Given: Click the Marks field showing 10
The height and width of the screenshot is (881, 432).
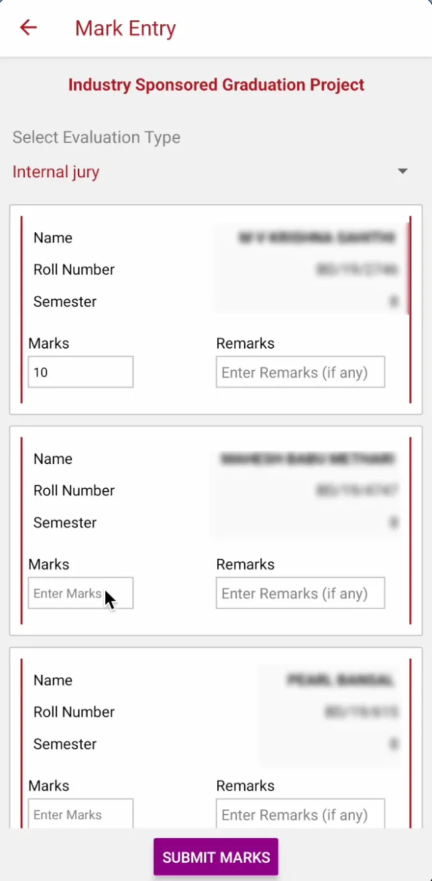Looking at the screenshot, I should [x=80, y=372].
